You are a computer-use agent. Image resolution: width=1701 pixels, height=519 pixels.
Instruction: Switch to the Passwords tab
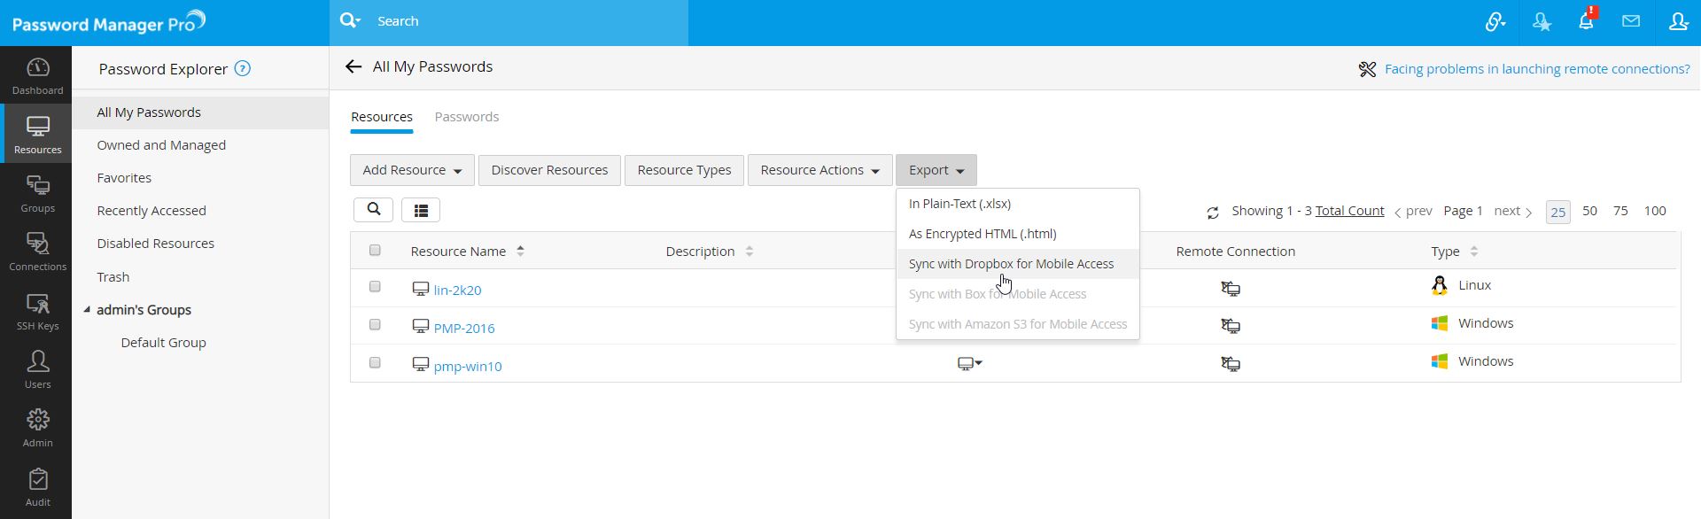pyautogui.click(x=466, y=117)
